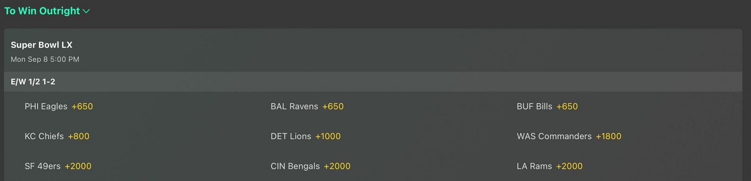Select PHI Eagles +650 odds

[x=82, y=106]
